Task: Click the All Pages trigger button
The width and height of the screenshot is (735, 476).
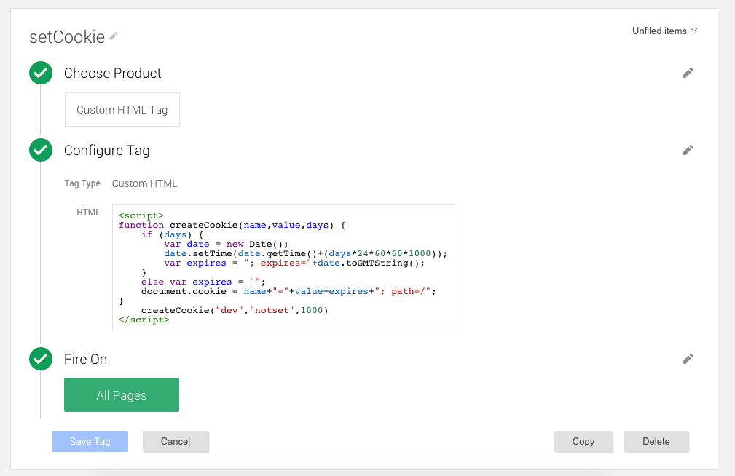Action: tap(122, 395)
